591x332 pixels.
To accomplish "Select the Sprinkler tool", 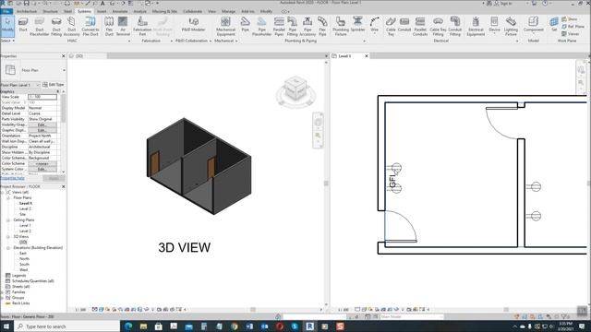I will tap(357, 24).
